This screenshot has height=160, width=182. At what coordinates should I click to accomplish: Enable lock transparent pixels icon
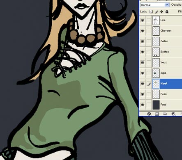[151, 11]
